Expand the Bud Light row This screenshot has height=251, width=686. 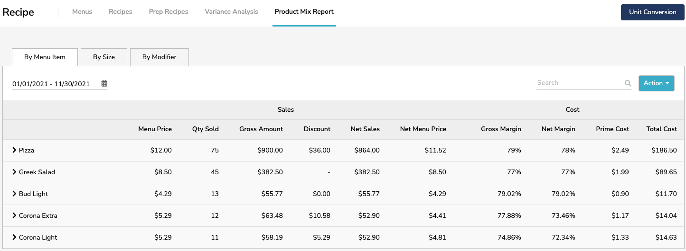pyautogui.click(x=14, y=194)
